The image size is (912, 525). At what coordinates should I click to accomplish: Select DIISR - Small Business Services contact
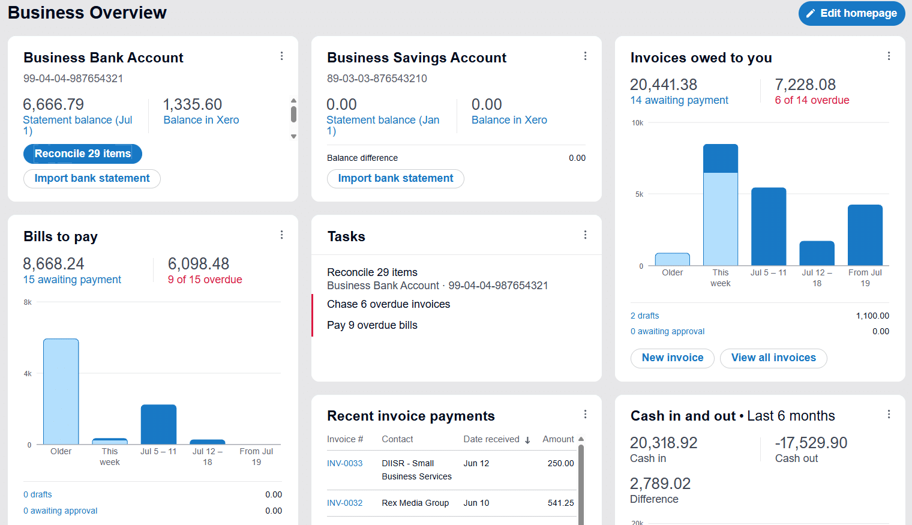click(416, 470)
